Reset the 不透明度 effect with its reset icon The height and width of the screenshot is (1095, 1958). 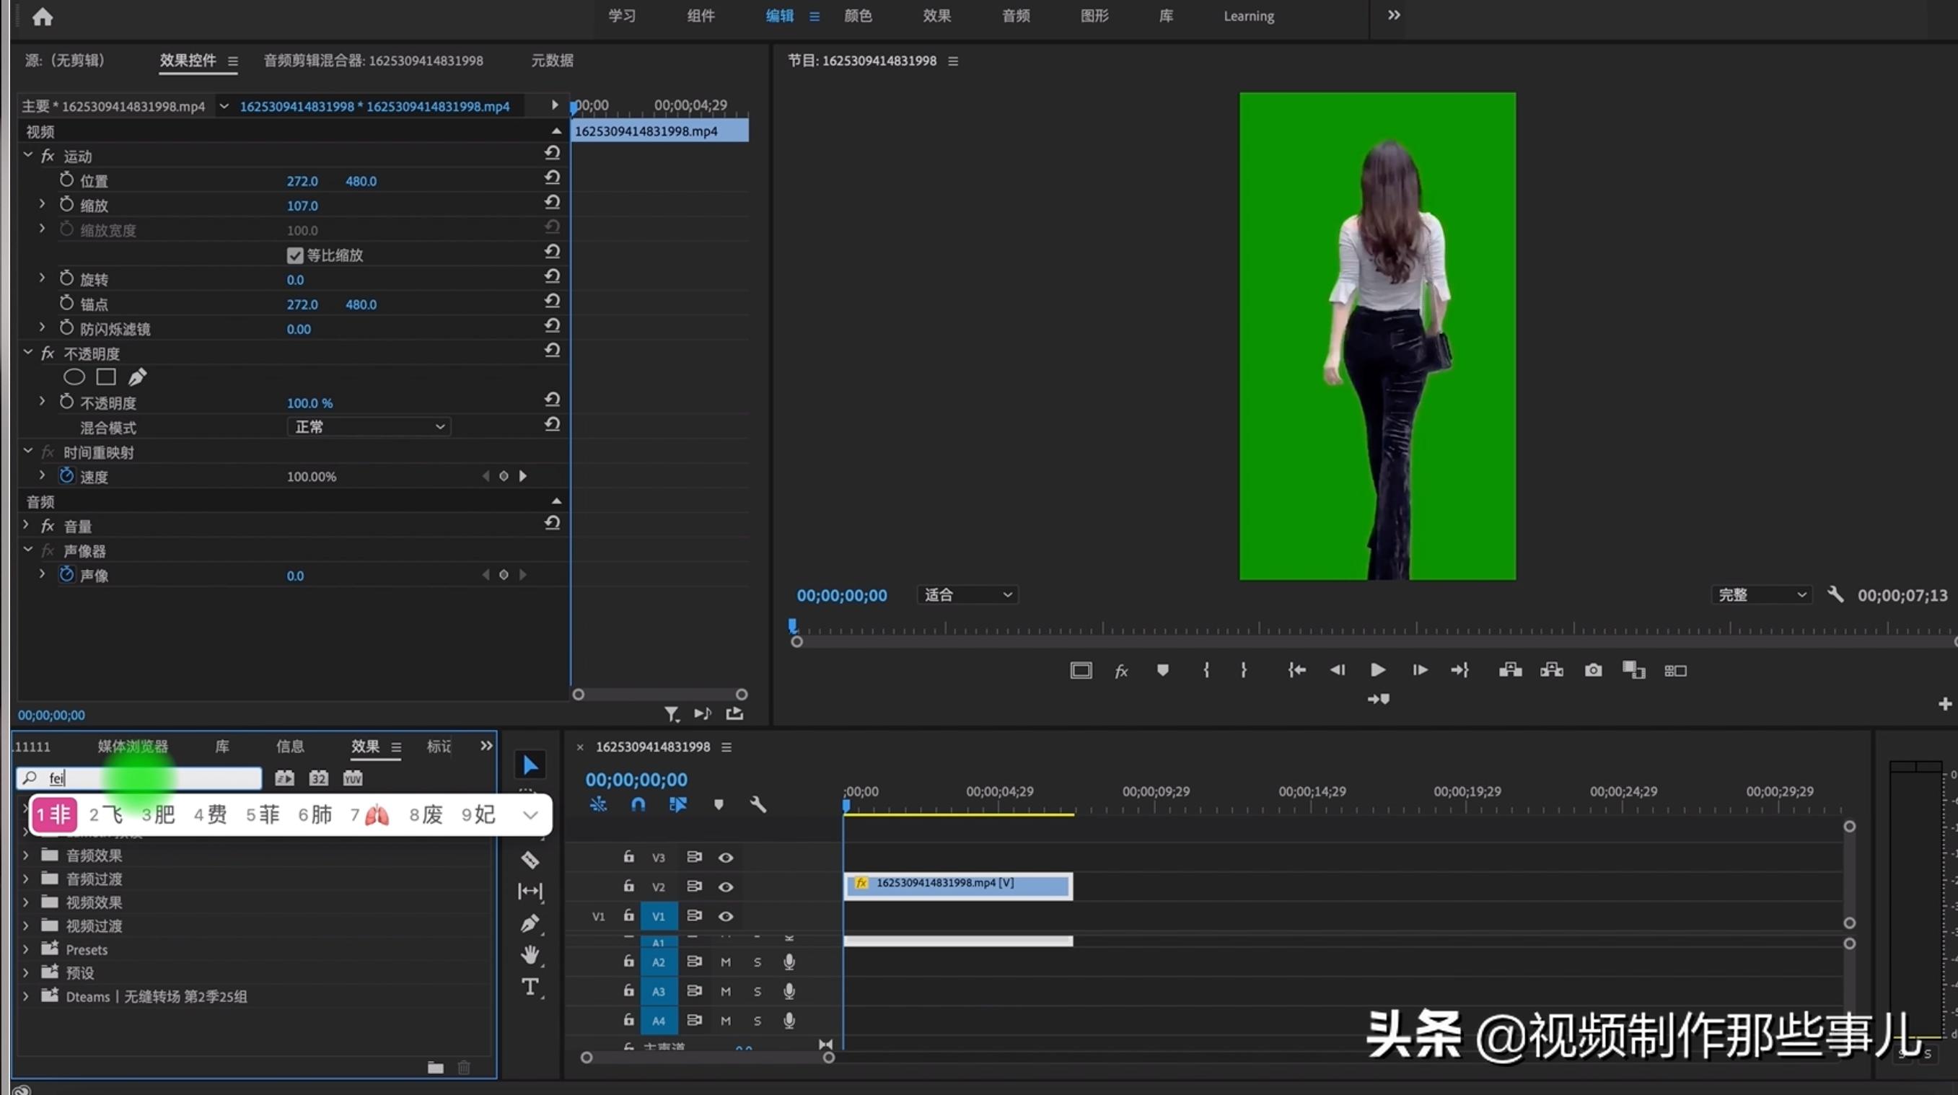click(553, 351)
